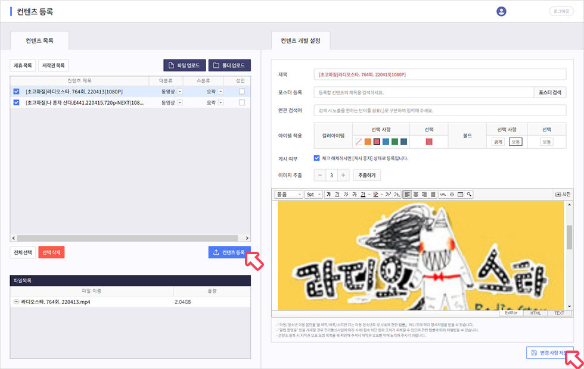Open 대분류 dropdown for 나 혼자 산다 row
The image size is (584, 369).
[180, 102]
